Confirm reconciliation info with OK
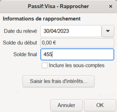Viewport: 117px width, 112px height. pos(100,105)
